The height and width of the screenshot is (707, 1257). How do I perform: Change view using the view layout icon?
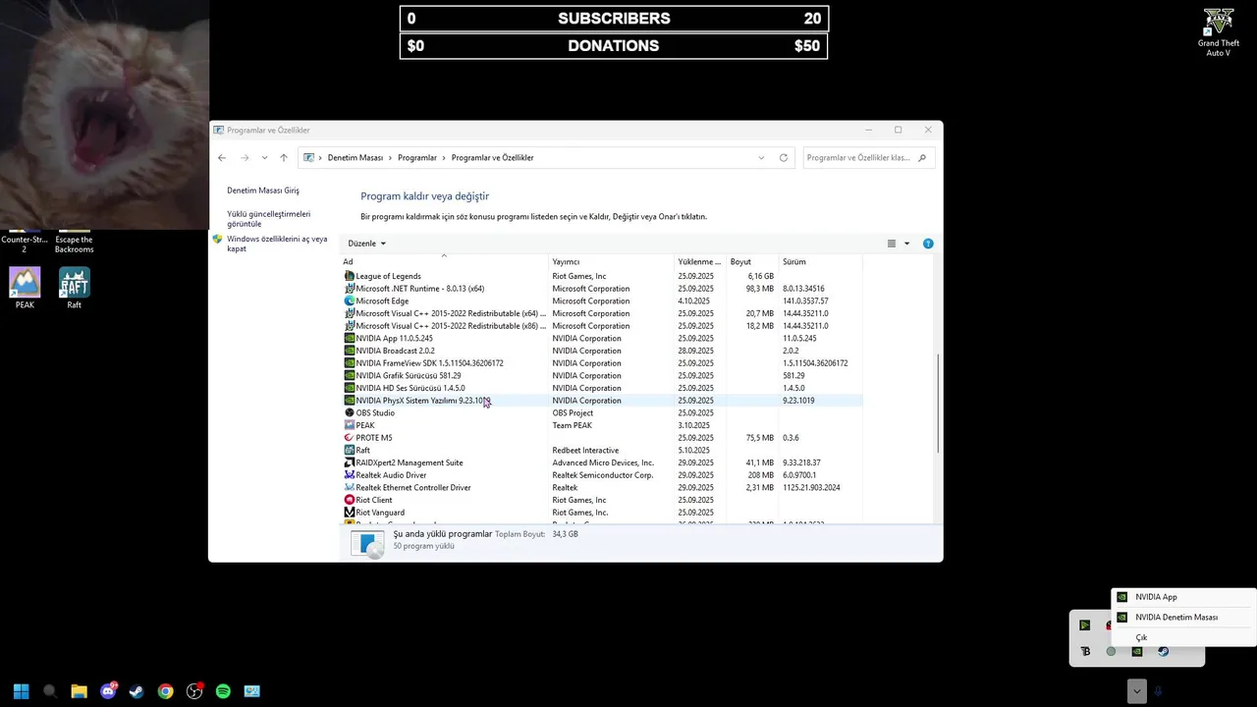click(892, 244)
